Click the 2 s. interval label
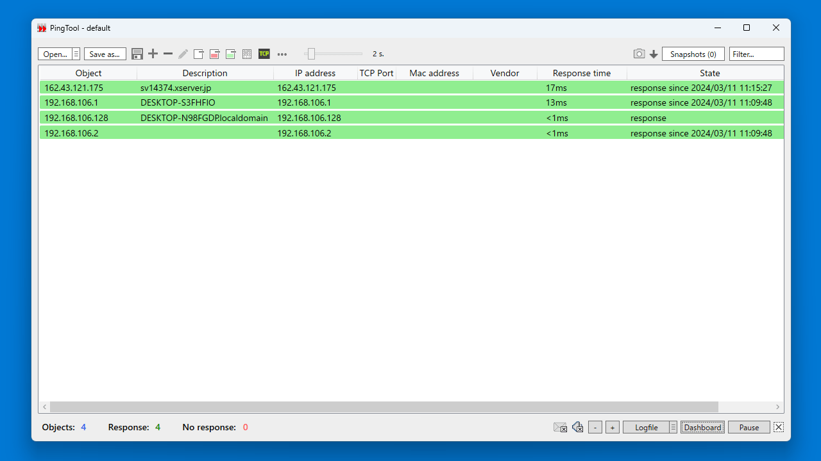 click(378, 54)
